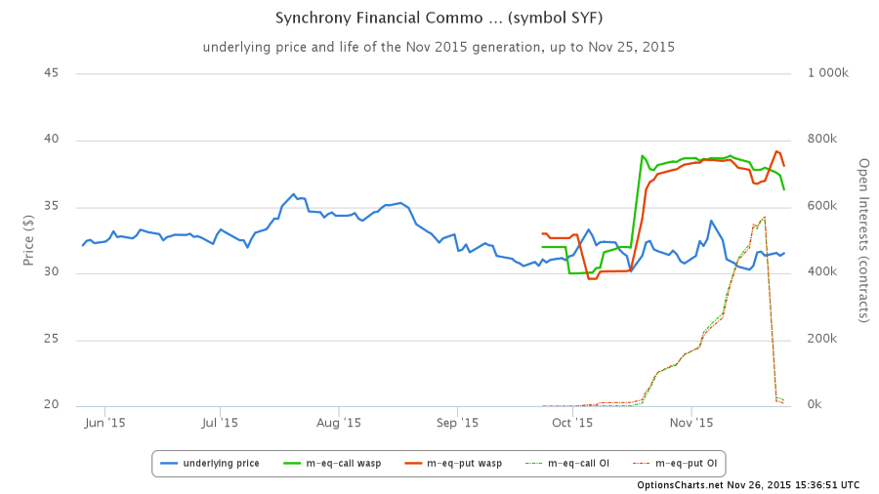Screen dimensions: 879x494
Task: Click the chart title Synchrony Financial Commo
Action: 439,18
